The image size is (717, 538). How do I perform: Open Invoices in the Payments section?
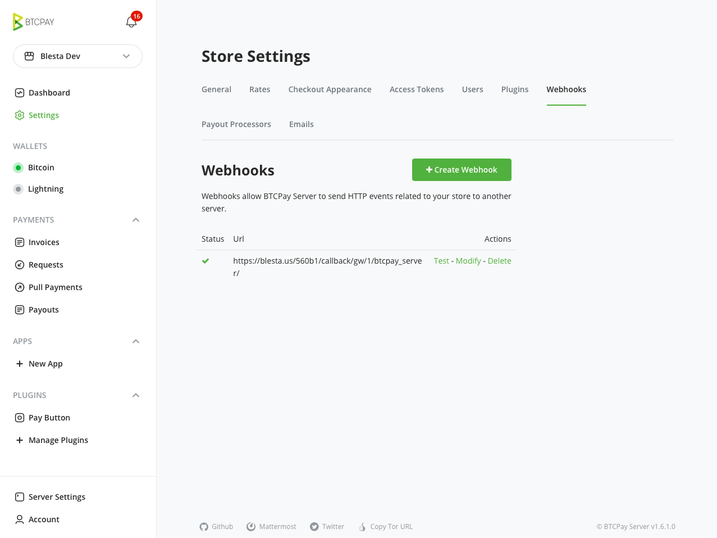tap(44, 242)
